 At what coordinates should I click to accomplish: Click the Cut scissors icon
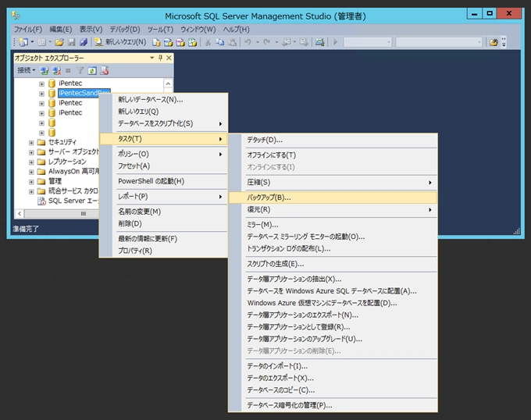pos(208,42)
